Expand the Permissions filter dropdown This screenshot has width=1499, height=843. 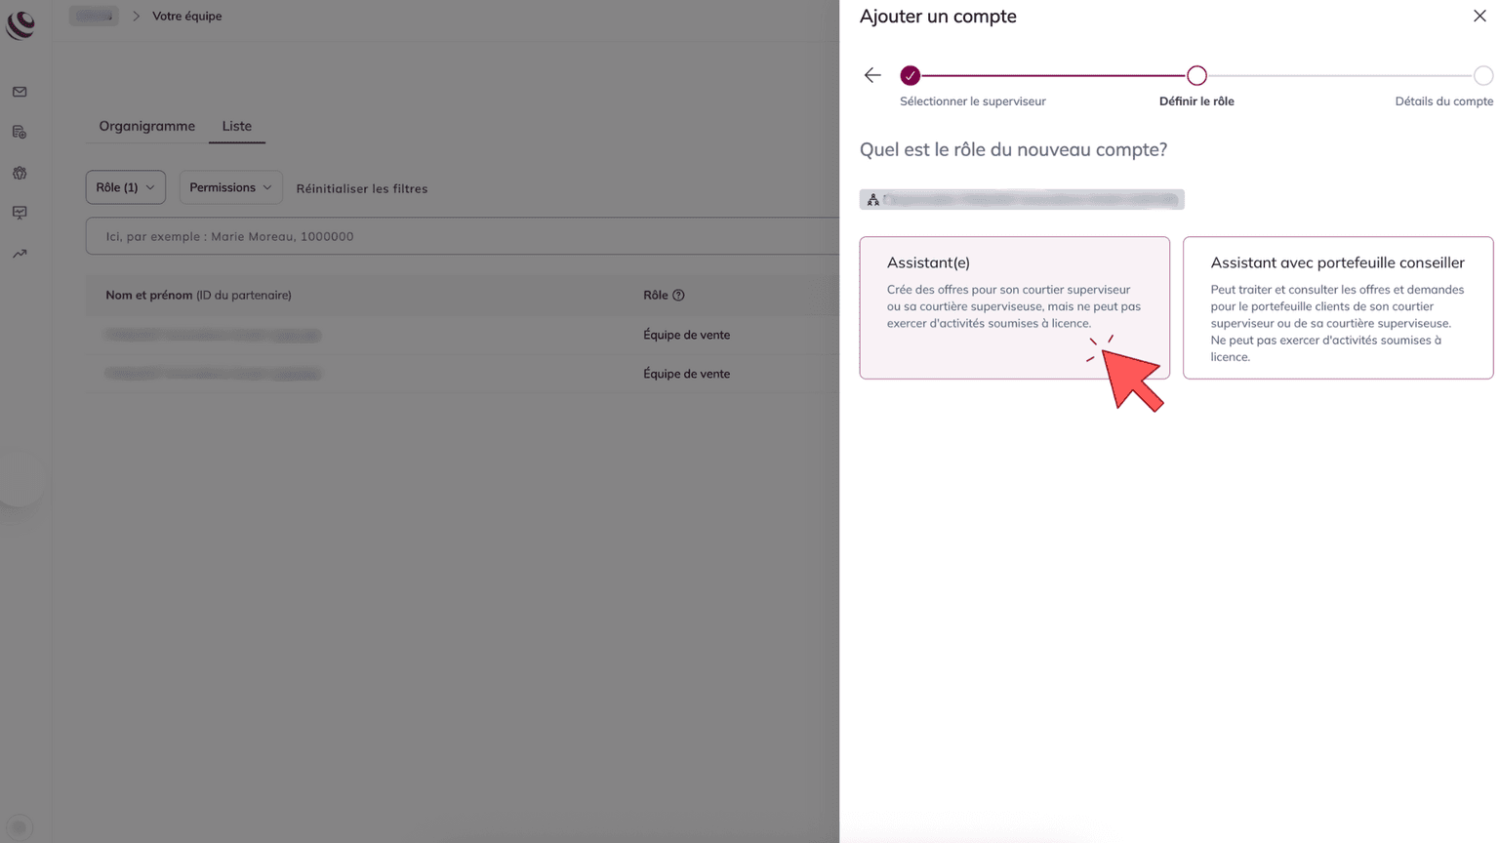(230, 187)
